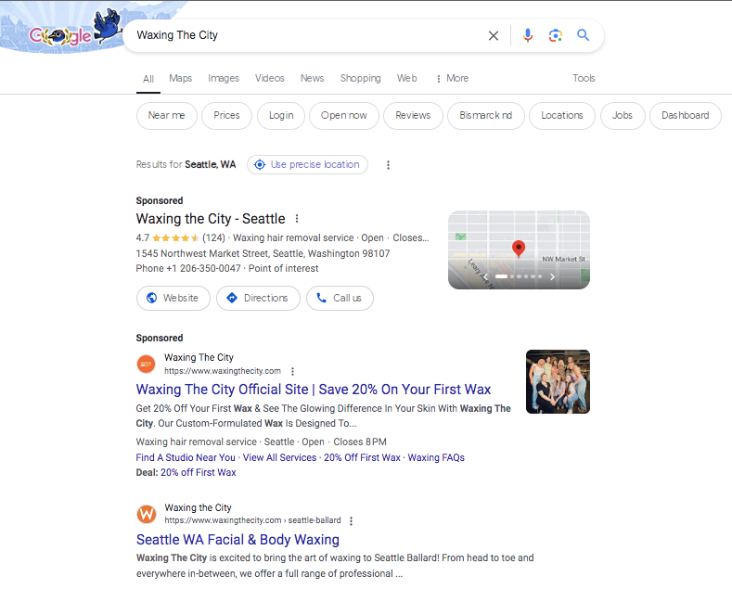Select the All tab

pyautogui.click(x=148, y=79)
